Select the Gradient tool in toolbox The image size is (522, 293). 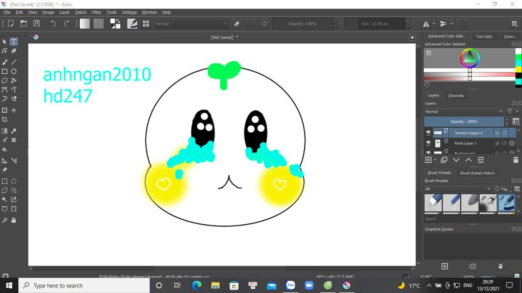[x=4, y=131]
